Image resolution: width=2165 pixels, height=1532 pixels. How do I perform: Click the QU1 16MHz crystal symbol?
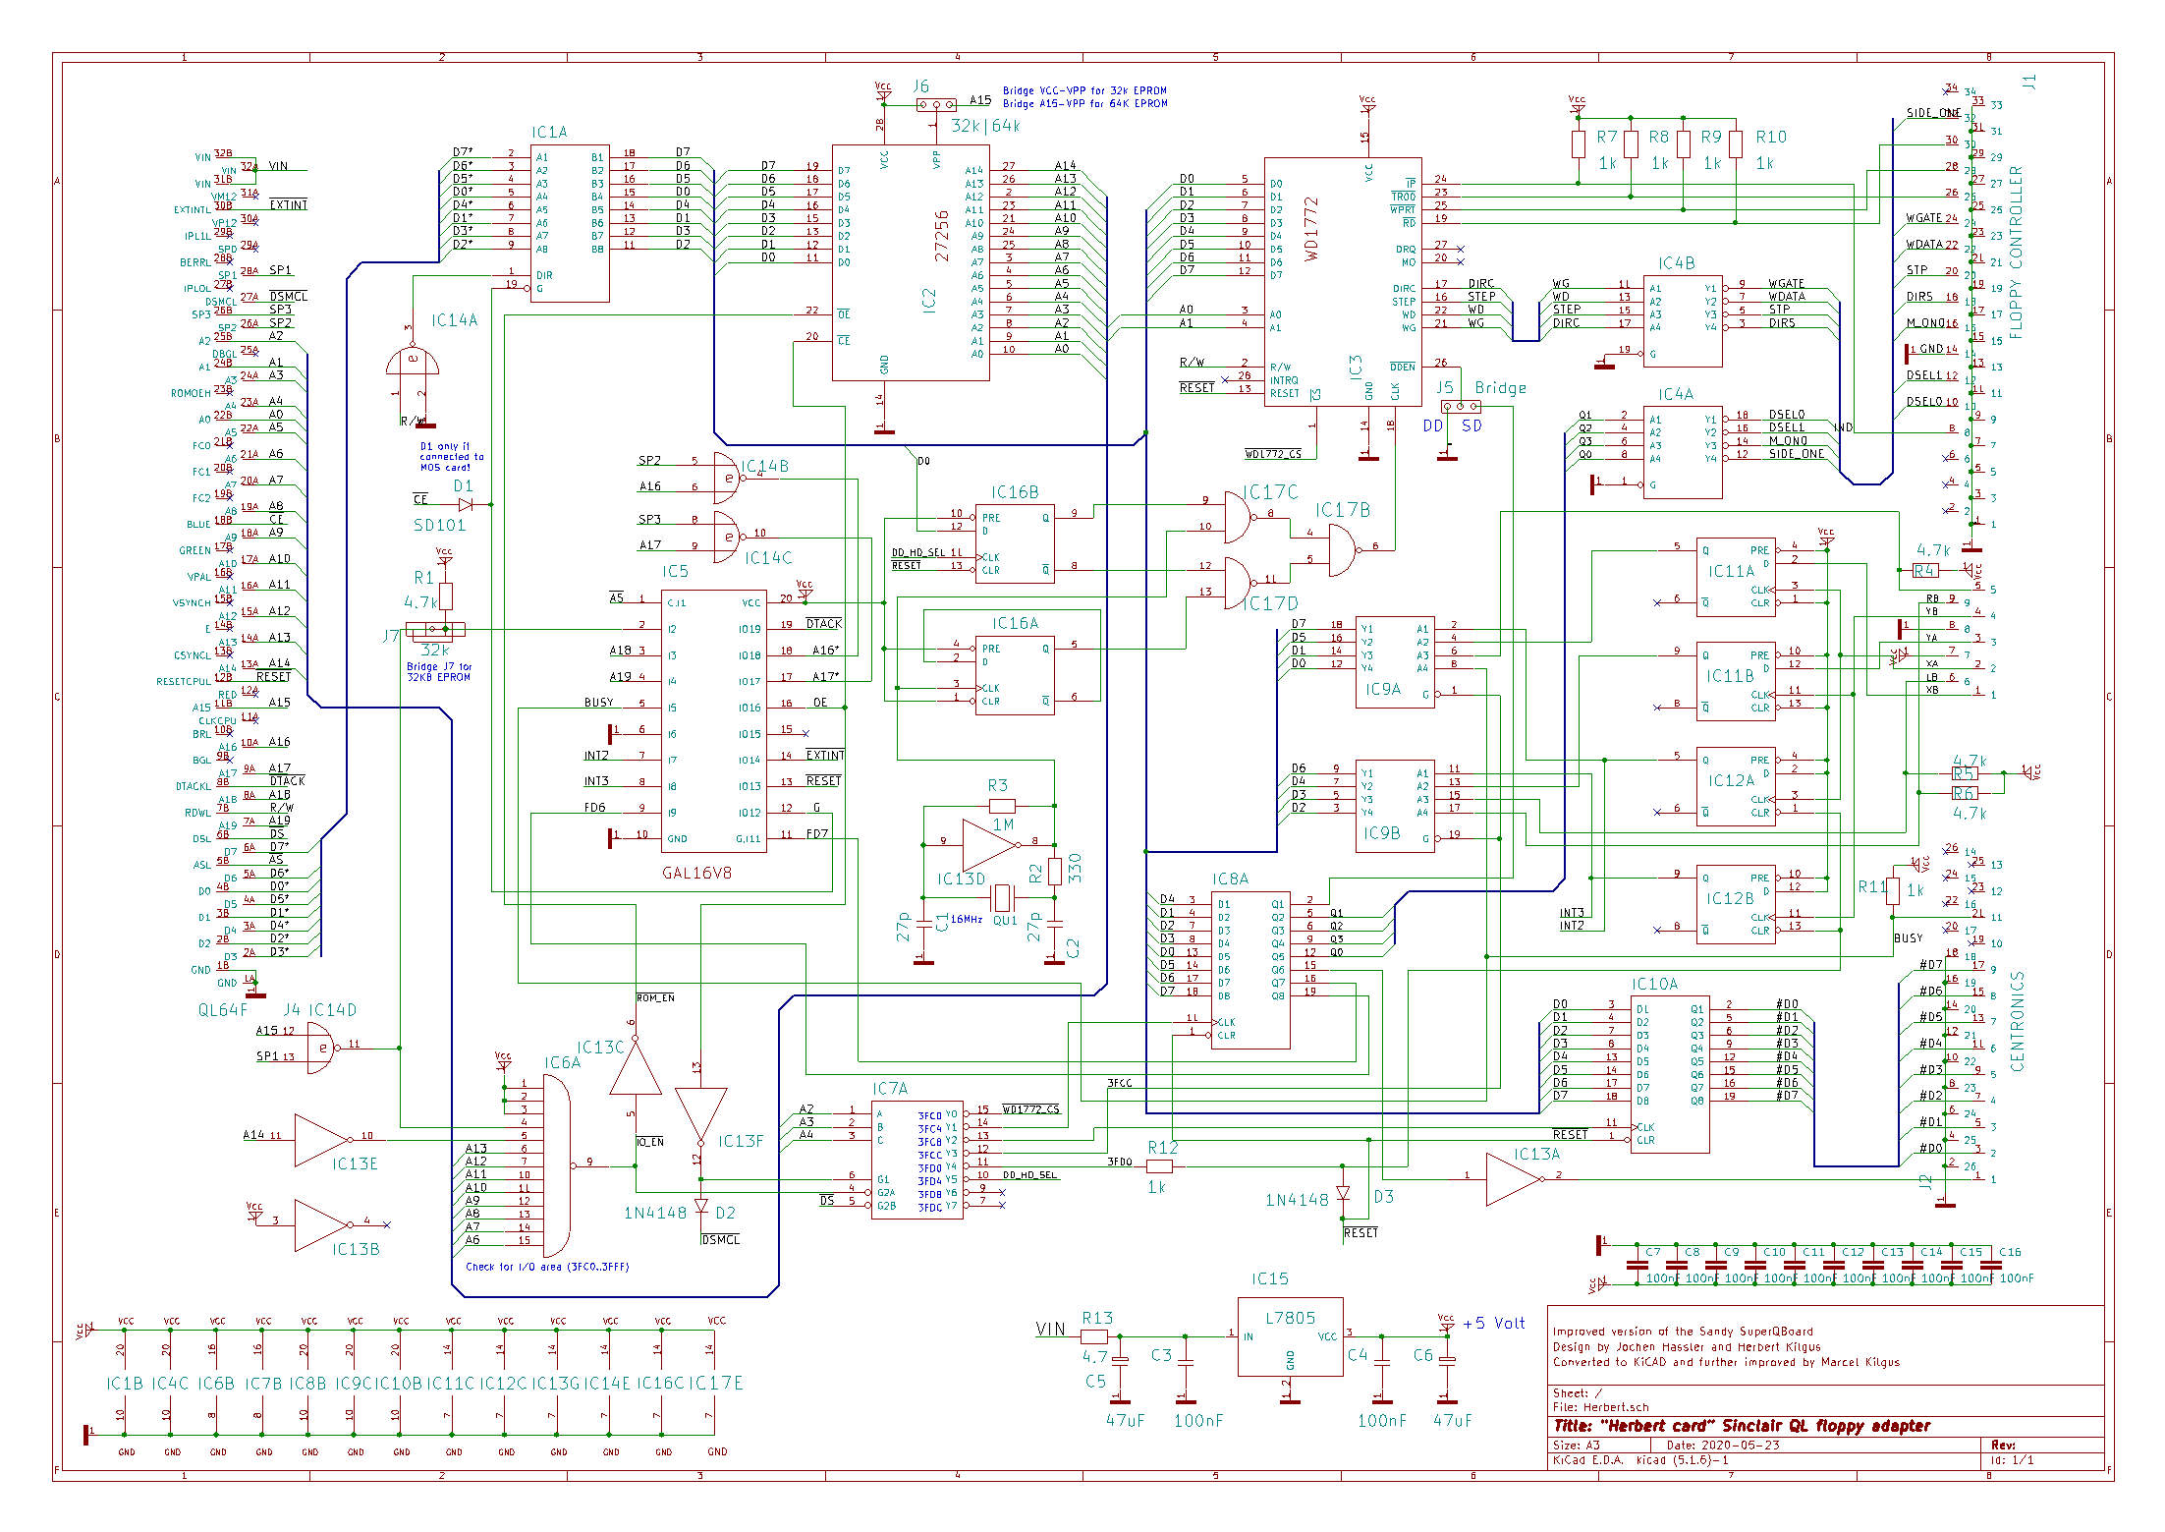click(x=1002, y=897)
